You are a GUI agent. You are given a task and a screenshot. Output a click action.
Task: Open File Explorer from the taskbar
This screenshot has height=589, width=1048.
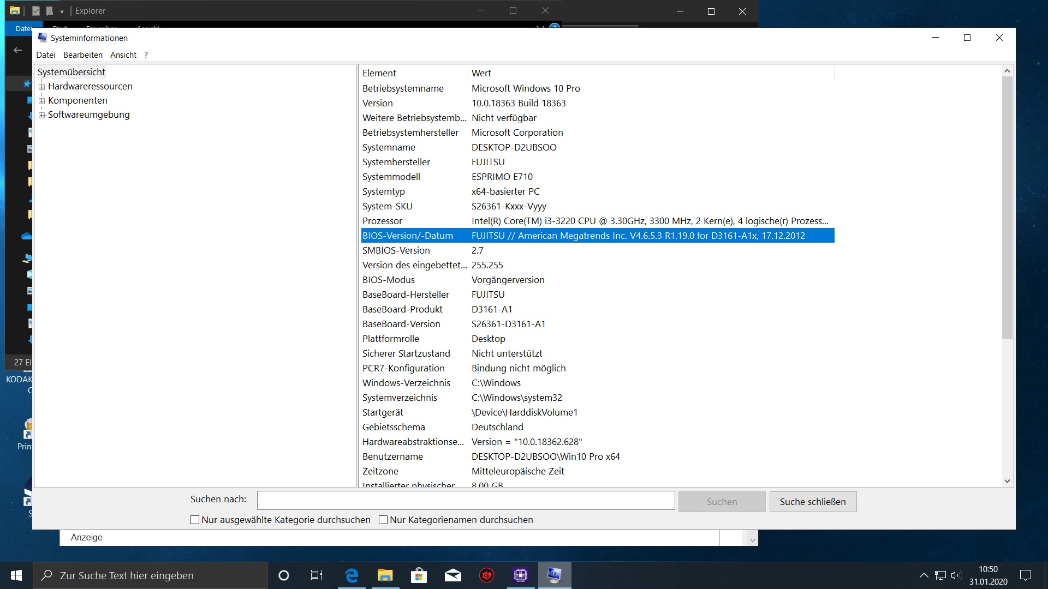pyautogui.click(x=385, y=575)
